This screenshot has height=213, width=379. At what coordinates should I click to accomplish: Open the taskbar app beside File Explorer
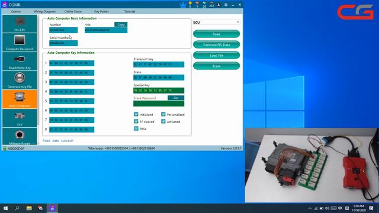point(41,208)
